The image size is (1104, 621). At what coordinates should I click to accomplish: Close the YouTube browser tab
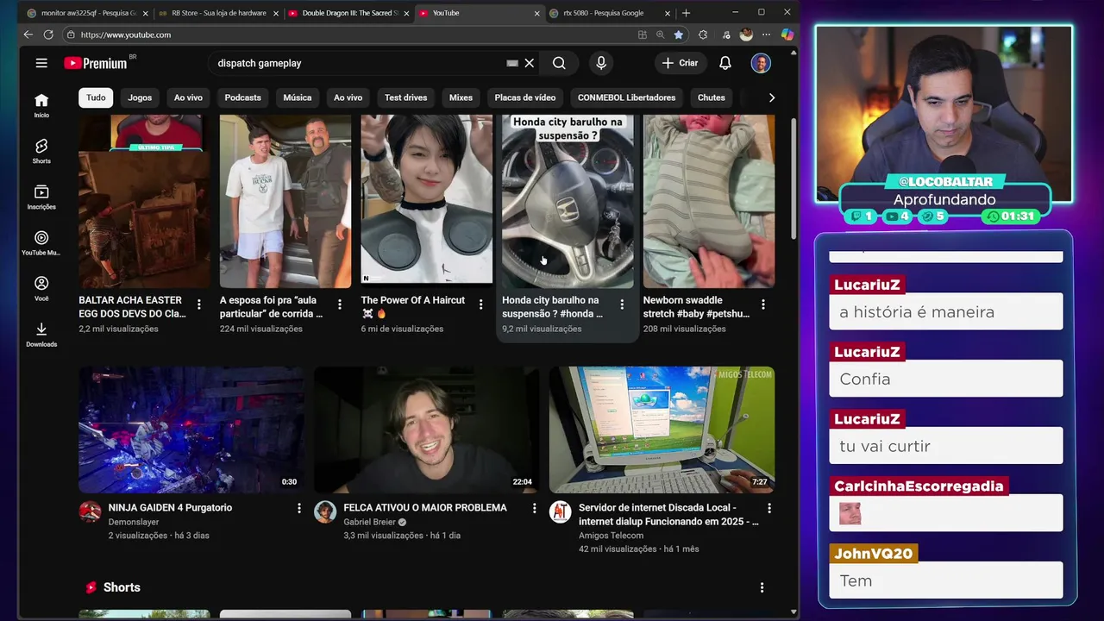[x=536, y=13]
